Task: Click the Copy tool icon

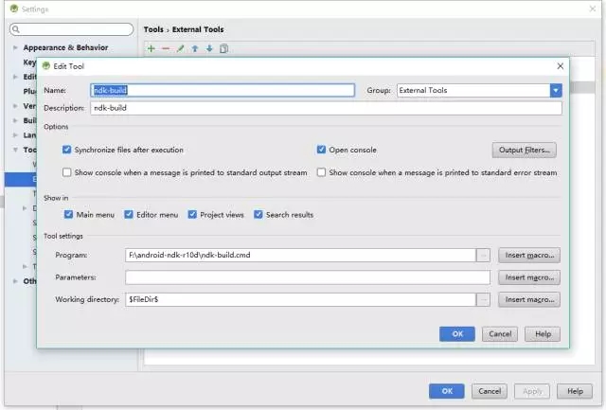Action: pyautogui.click(x=223, y=48)
